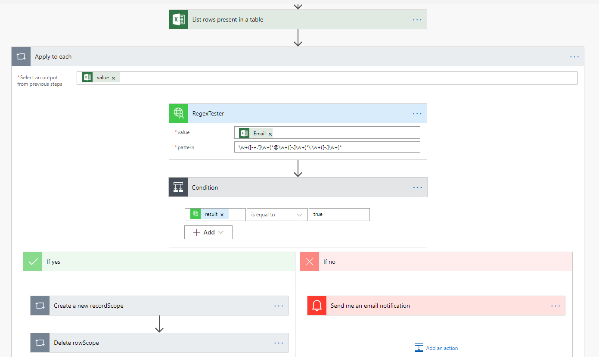The image size is (599, 359).
Task: Open the is equal to operator dropdown
Action: tap(277, 214)
